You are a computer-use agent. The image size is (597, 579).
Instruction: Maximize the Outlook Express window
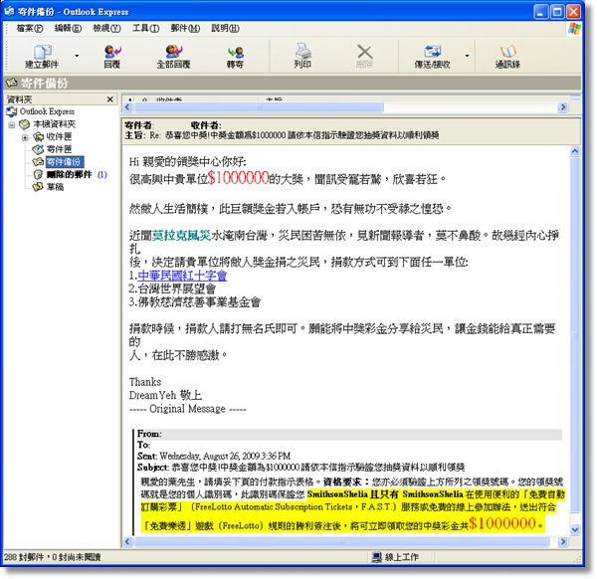(x=558, y=12)
